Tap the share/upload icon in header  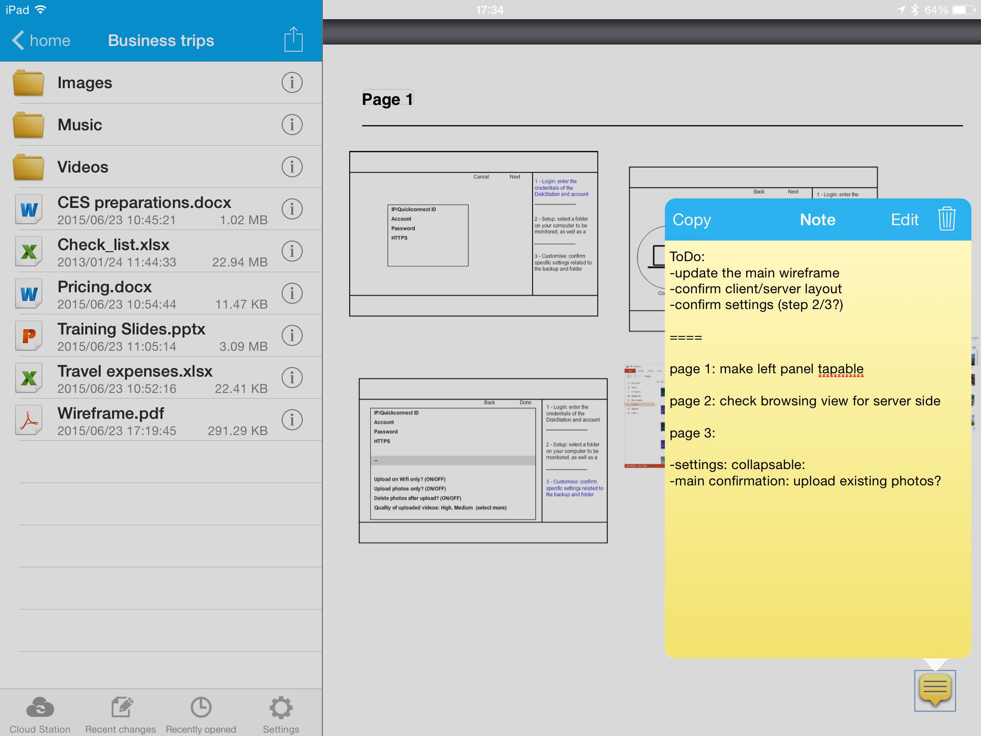pos(293,40)
